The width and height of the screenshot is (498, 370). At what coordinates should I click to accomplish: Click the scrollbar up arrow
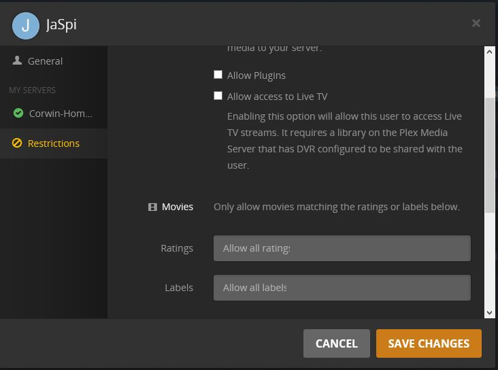point(490,52)
